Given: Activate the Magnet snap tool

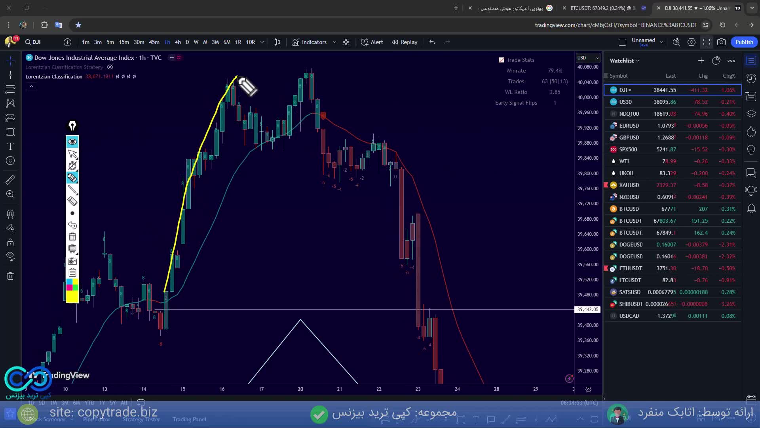Looking at the screenshot, I should [x=10, y=214].
